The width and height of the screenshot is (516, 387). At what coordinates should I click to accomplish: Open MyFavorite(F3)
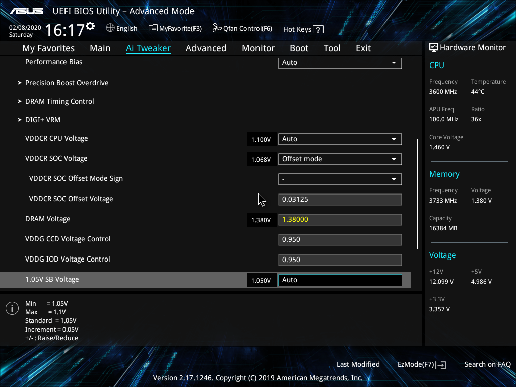175,28
